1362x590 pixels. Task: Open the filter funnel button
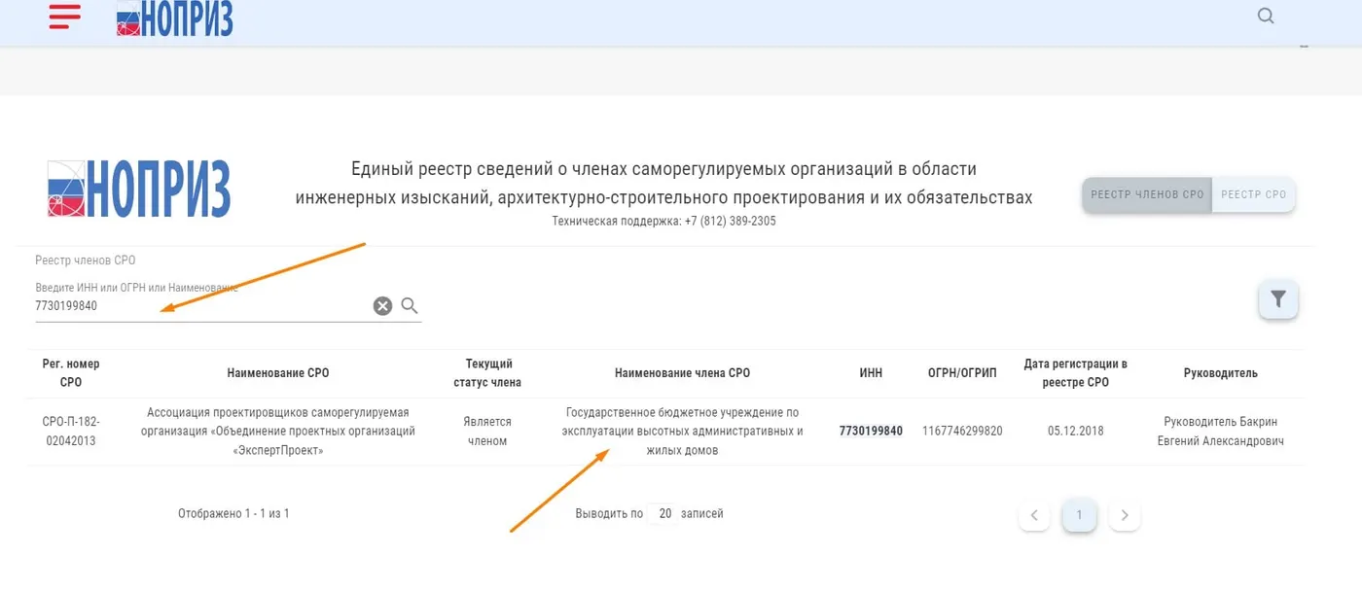1278,299
